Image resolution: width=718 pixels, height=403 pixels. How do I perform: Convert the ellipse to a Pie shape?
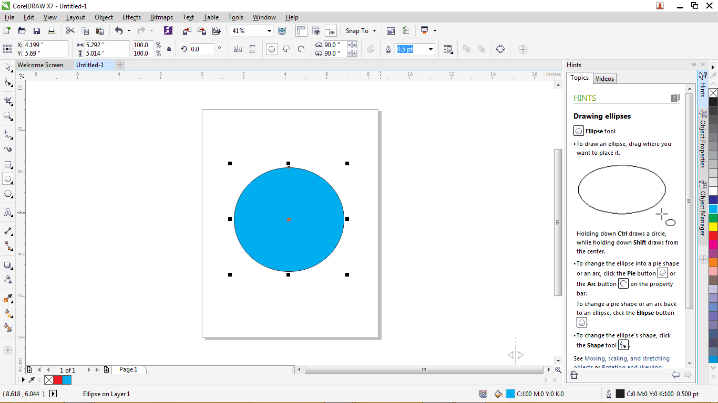[x=285, y=49]
